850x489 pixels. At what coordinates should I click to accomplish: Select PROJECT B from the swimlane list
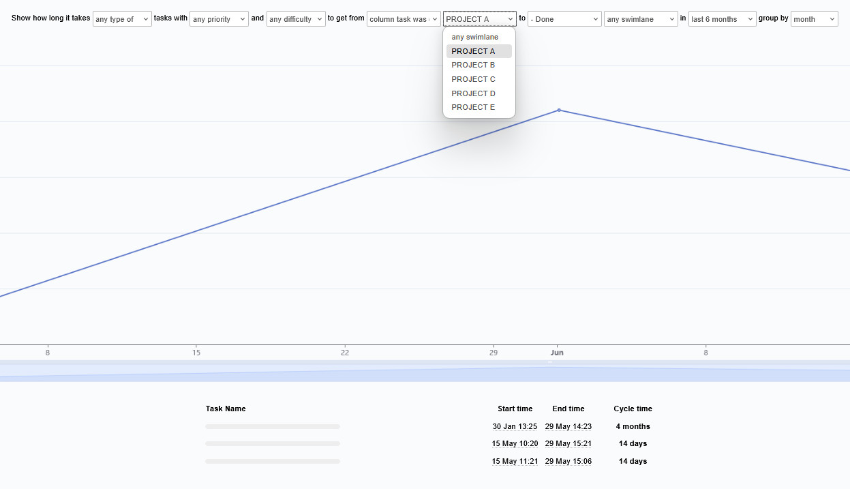point(473,65)
